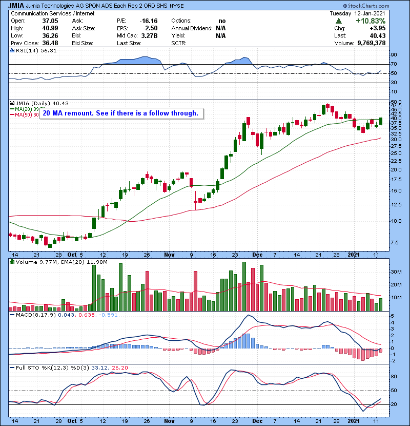Click the 'Communication Services / Internet' sector label
This screenshot has width=410, height=426.
[x=53, y=13]
